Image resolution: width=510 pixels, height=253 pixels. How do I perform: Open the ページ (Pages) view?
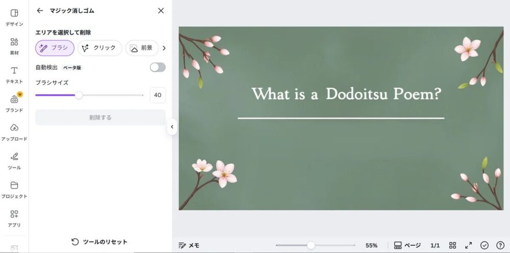tap(407, 245)
